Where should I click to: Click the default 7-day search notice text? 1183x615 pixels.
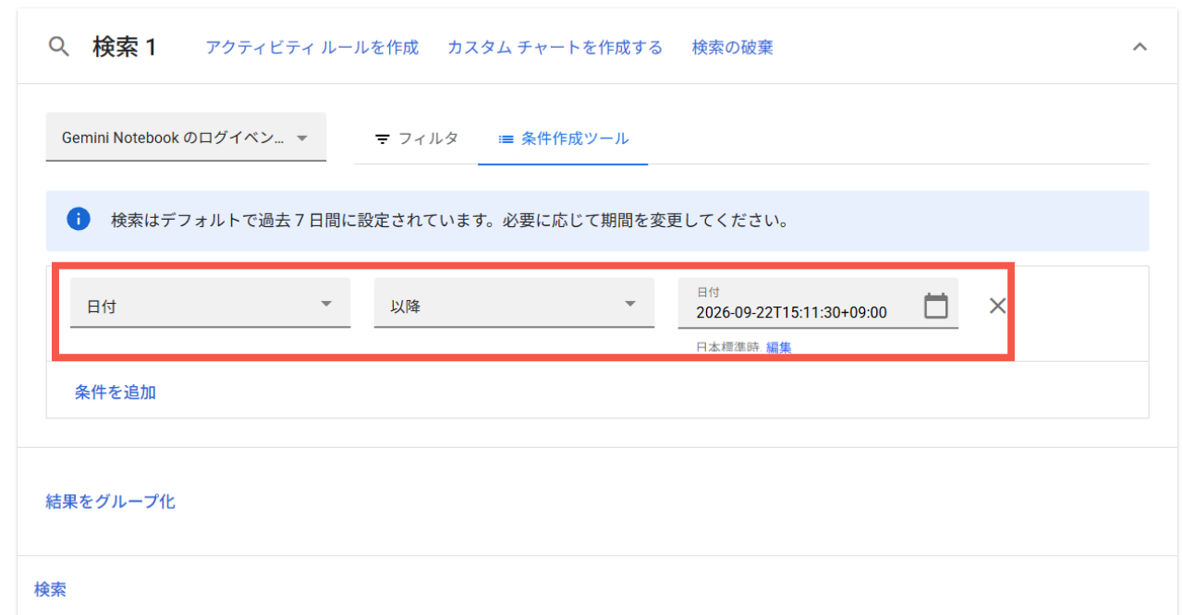[x=449, y=221]
